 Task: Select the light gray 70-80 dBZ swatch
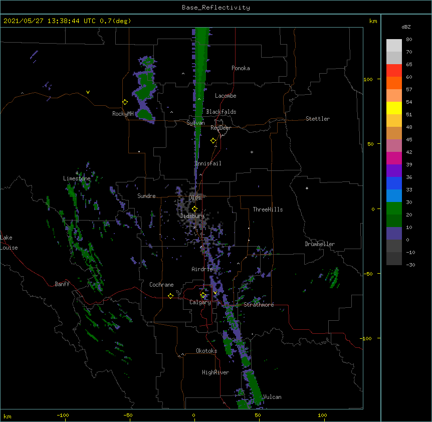(x=394, y=45)
